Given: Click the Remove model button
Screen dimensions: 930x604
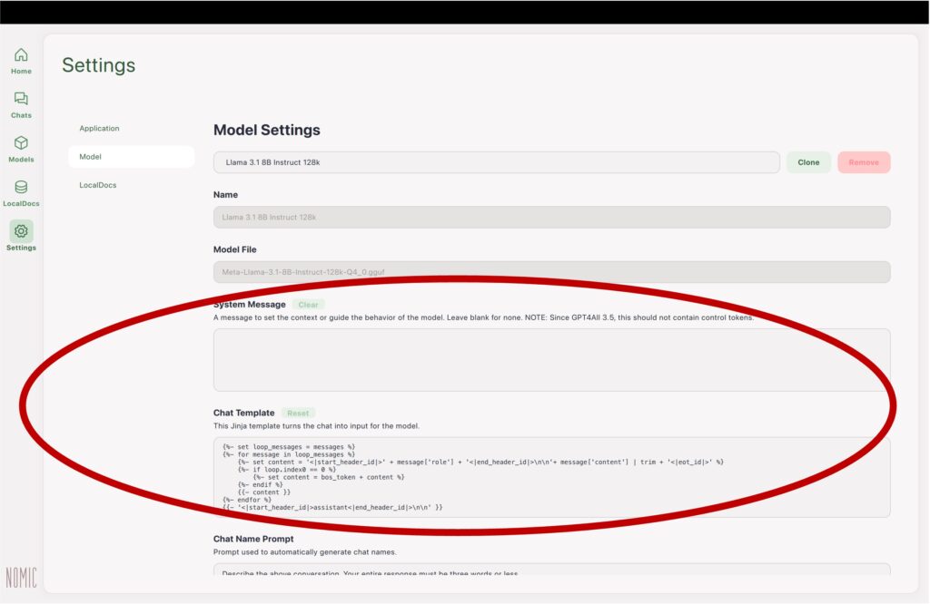Looking at the screenshot, I should tap(863, 162).
